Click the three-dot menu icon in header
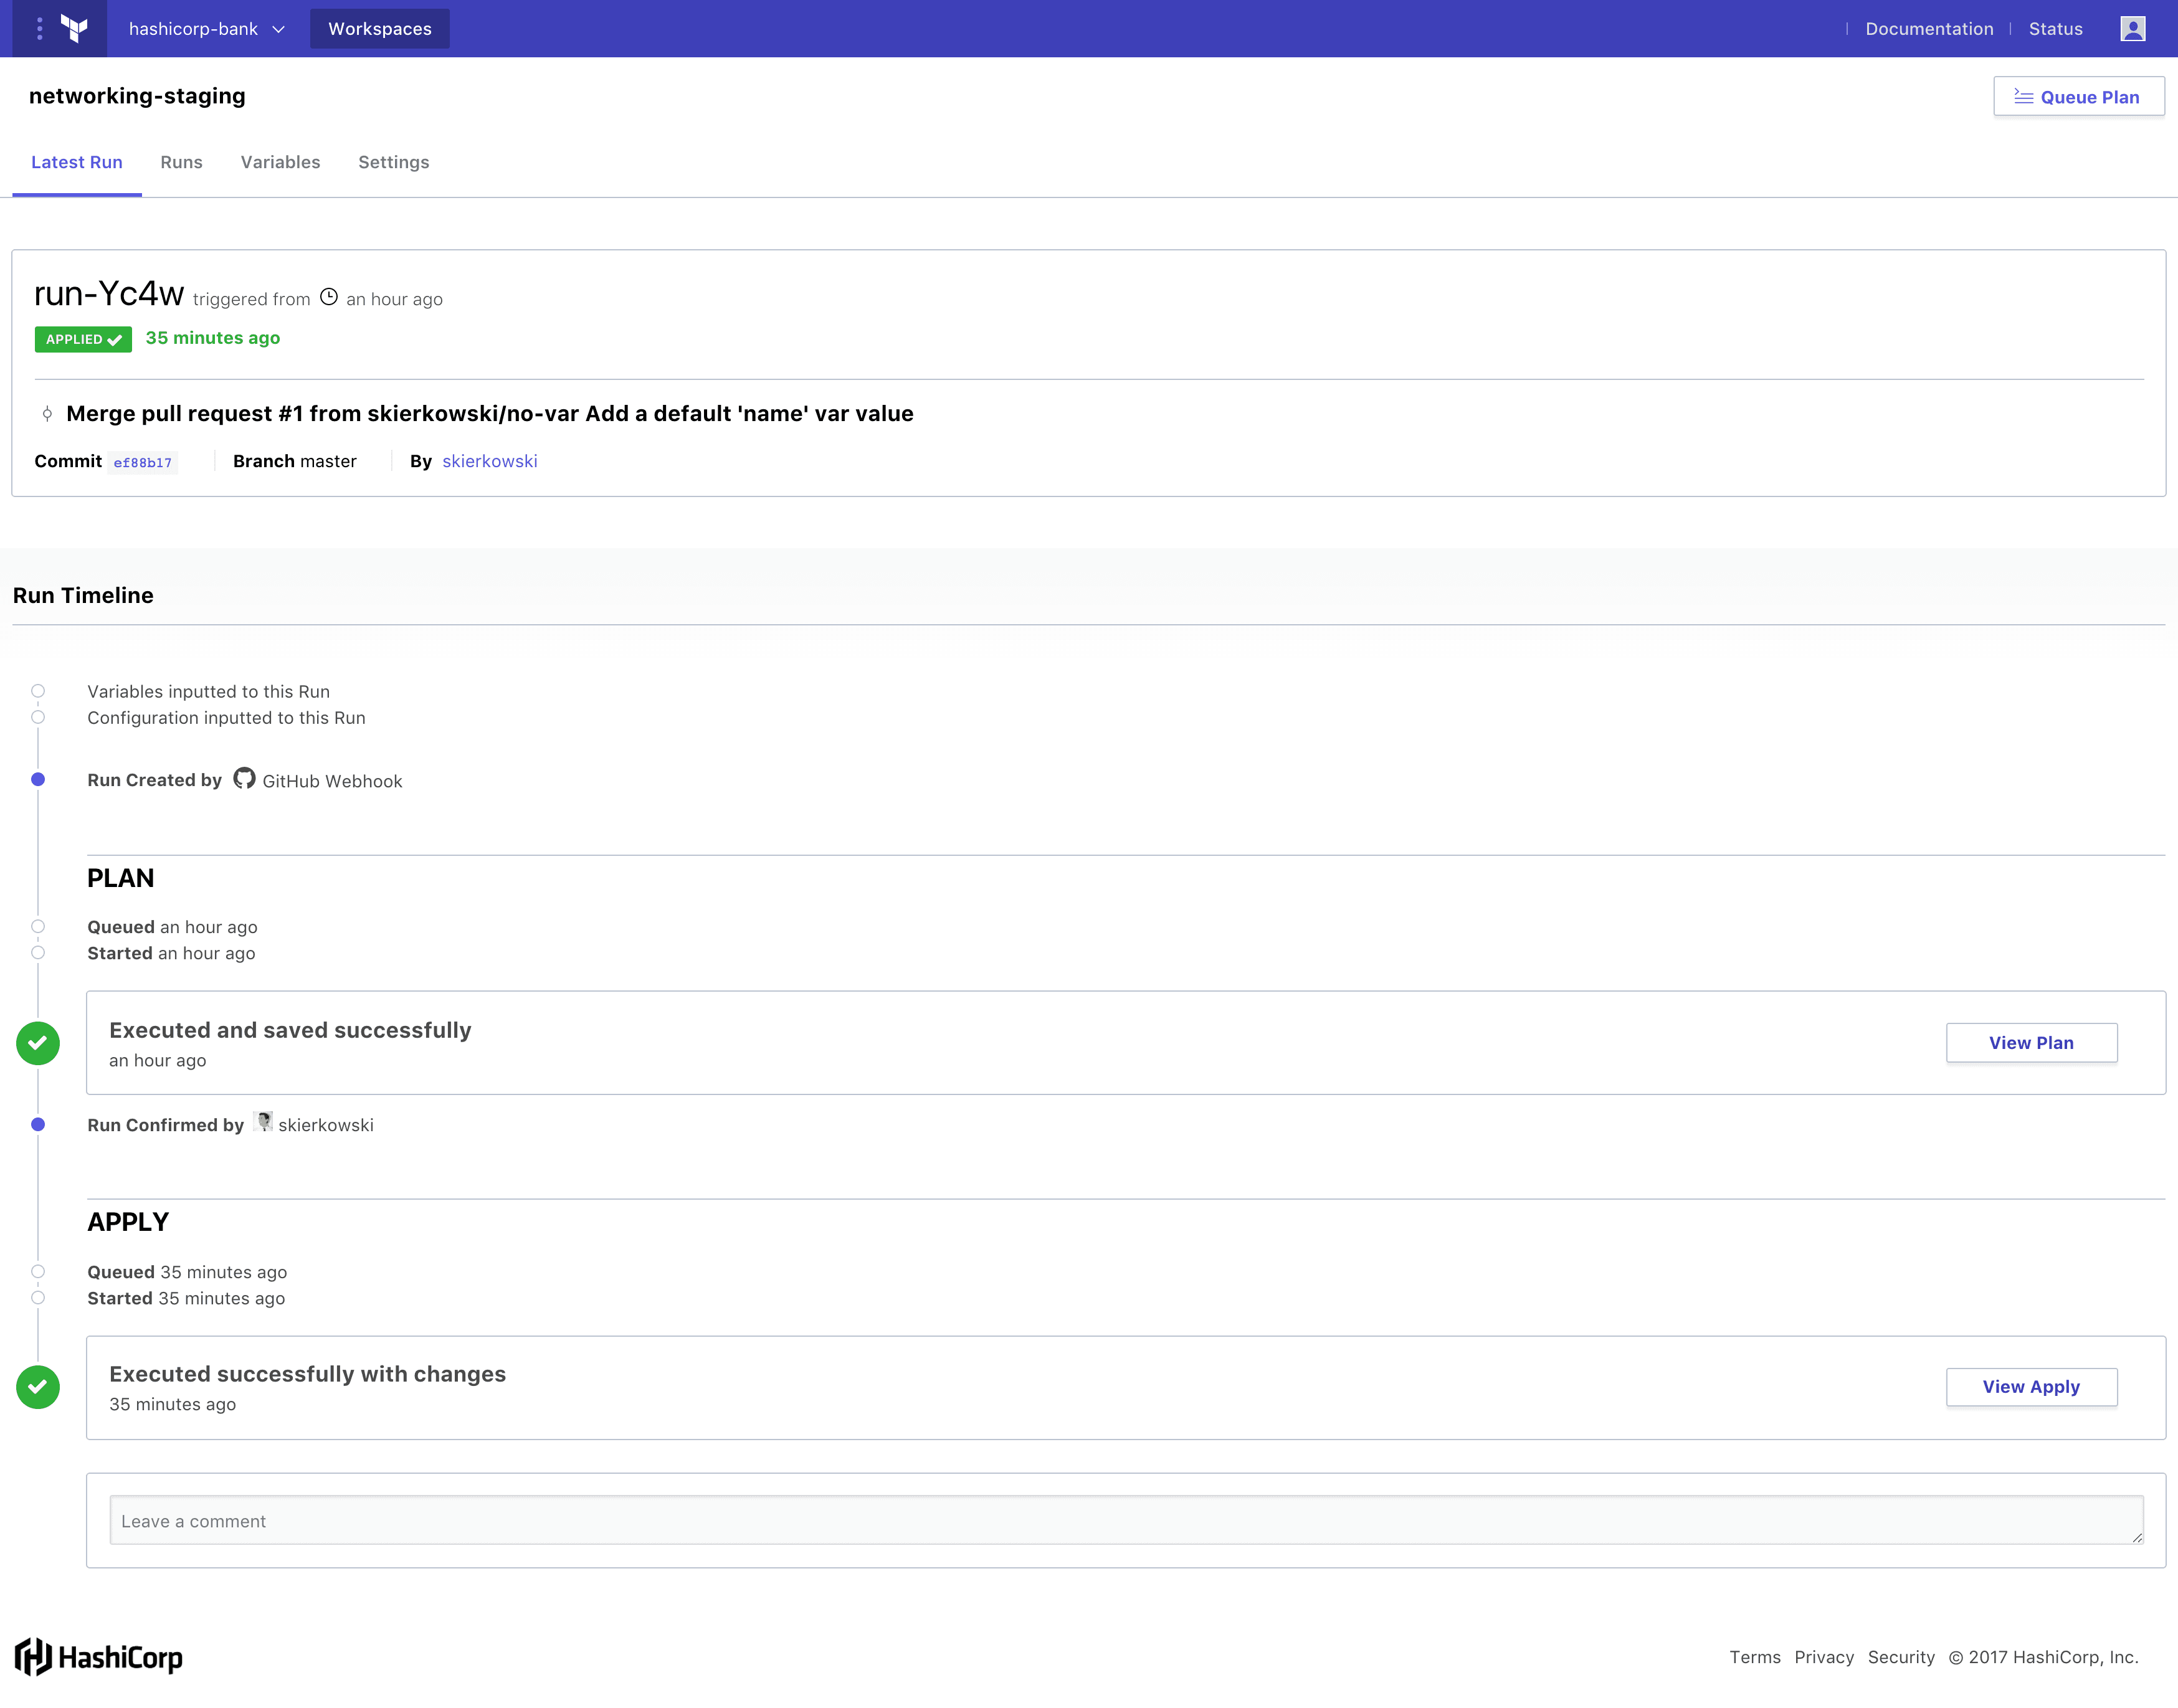The height and width of the screenshot is (1708, 2178). [x=39, y=28]
